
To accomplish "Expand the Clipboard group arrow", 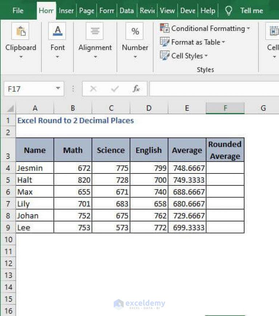I will pyautogui.click(x=21, y=57).
